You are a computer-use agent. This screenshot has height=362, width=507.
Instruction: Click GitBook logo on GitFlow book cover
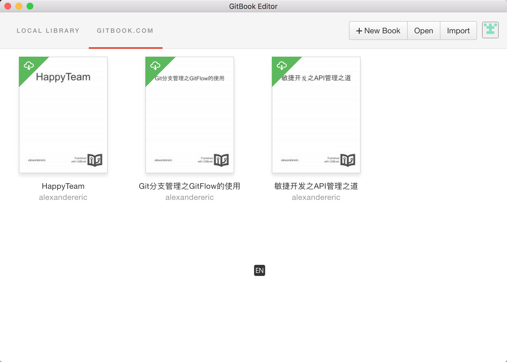[x=221, y=160]
